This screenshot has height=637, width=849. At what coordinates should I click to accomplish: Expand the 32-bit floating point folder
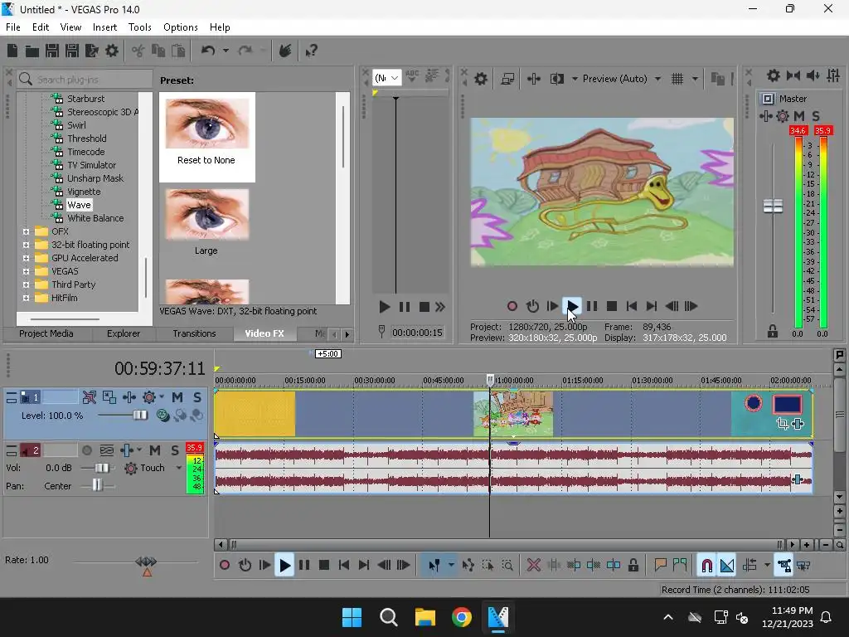[x=26, y=245]
